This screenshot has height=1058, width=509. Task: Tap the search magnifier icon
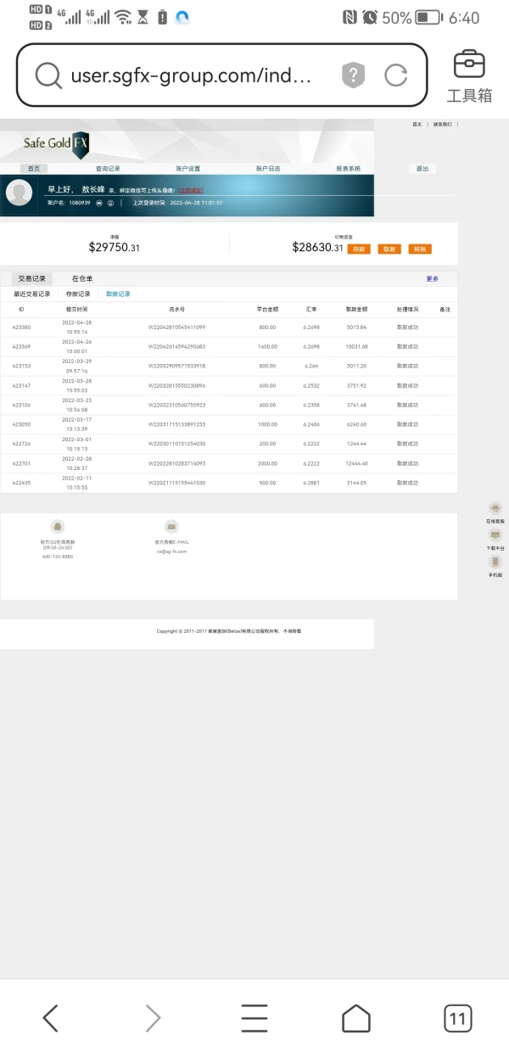[x=48, y=76]
